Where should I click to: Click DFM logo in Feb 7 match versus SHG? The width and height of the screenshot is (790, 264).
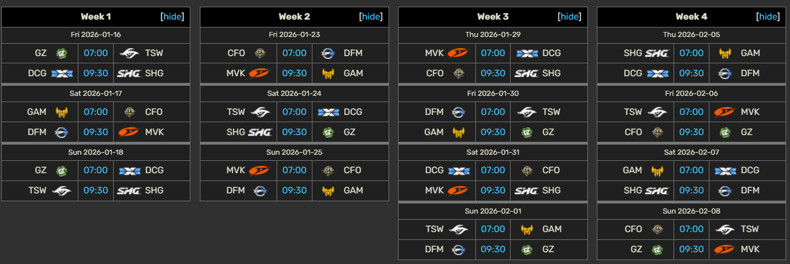(726, 191)
